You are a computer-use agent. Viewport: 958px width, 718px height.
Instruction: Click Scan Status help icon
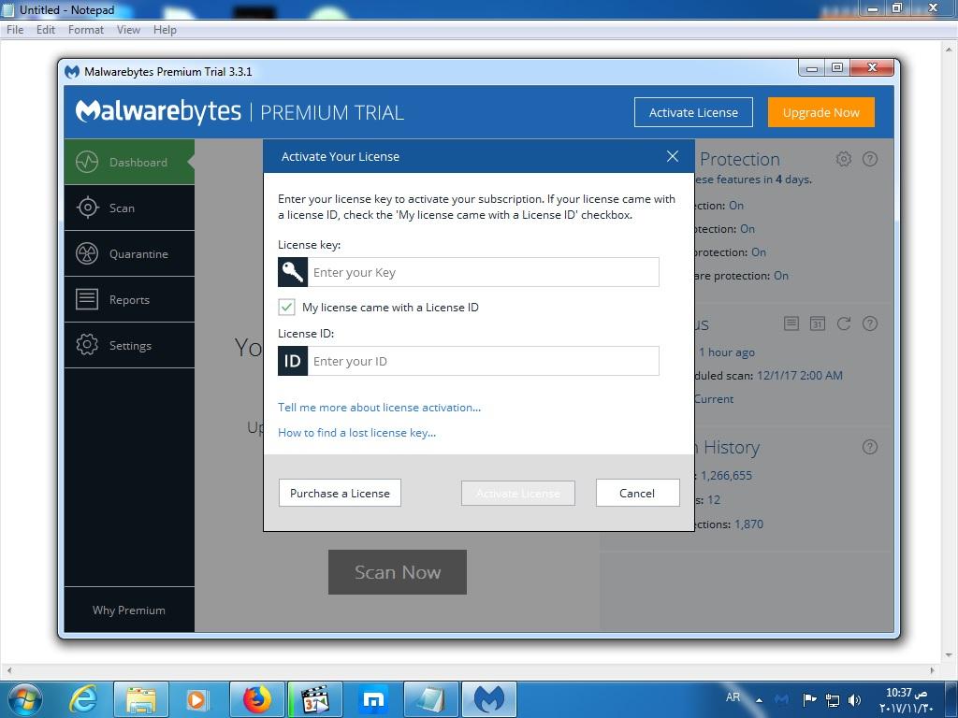[870, 323]
